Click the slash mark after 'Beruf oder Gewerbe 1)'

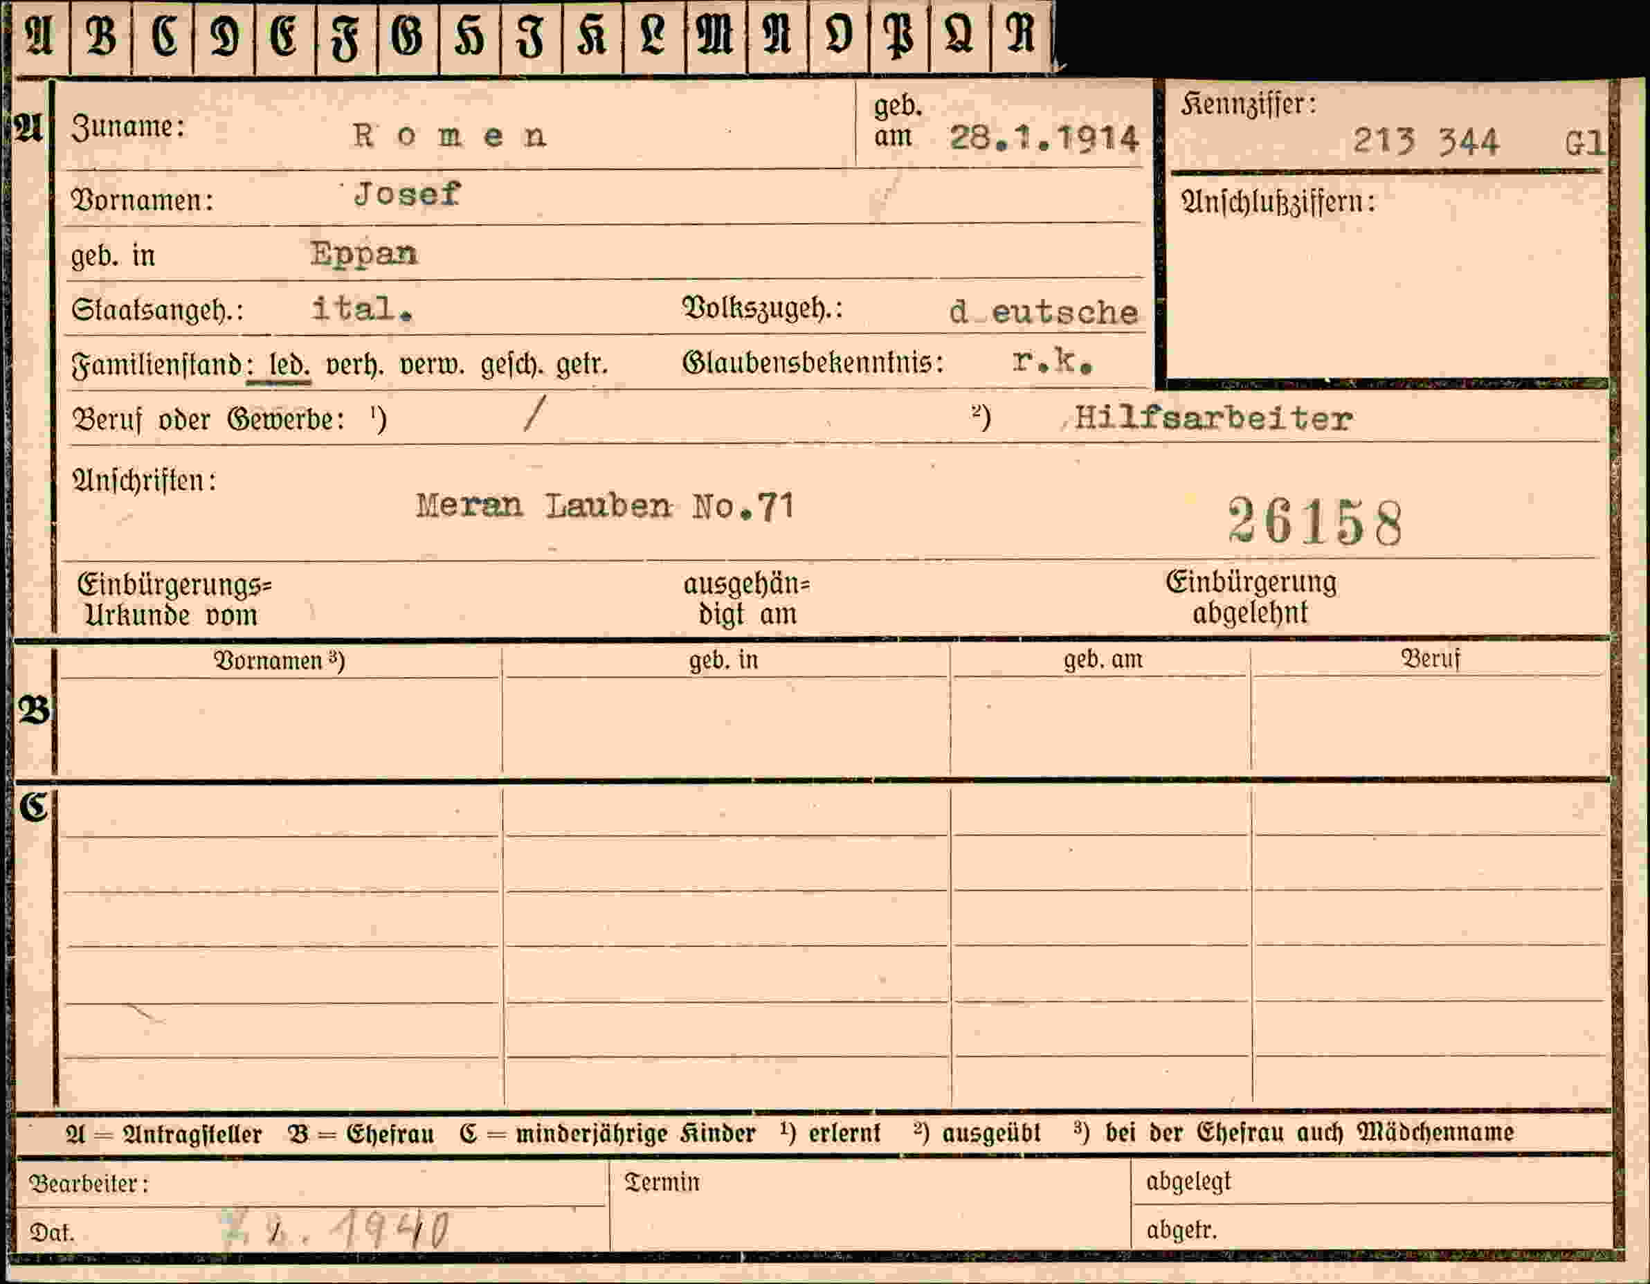534,414
